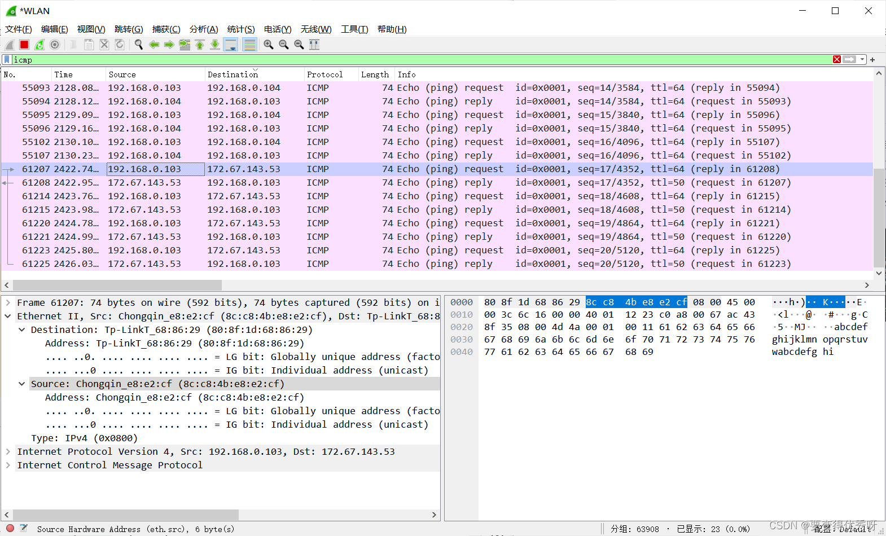Click the grayed start capture shark fin icon
The image size is (886, 536).
[9, 45]
